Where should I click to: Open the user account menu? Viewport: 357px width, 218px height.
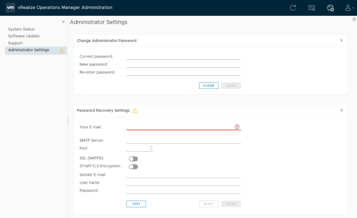tap(349, 8)
